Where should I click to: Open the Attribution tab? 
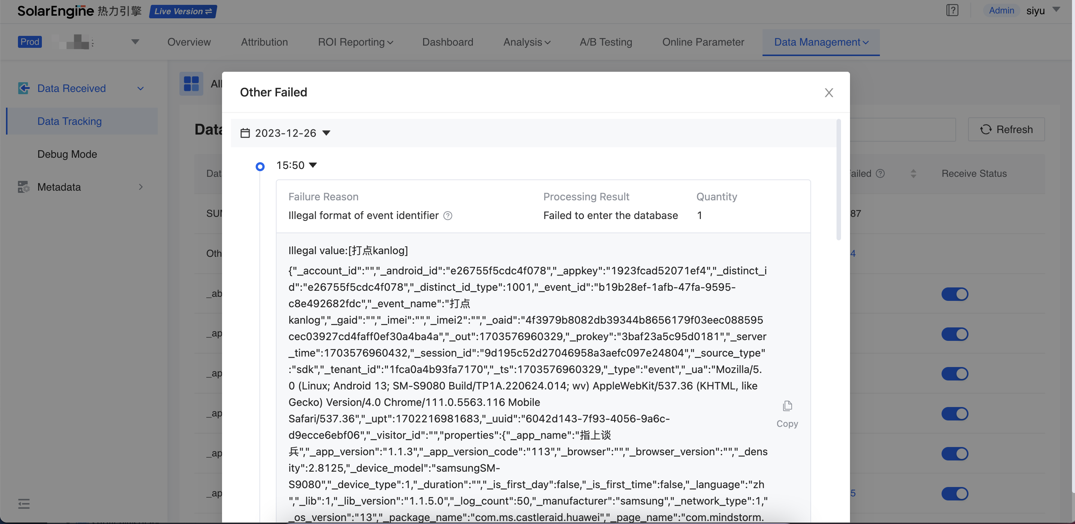[264, 42]
